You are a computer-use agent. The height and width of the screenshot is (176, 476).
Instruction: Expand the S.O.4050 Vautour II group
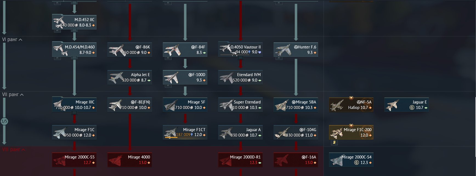240,58
